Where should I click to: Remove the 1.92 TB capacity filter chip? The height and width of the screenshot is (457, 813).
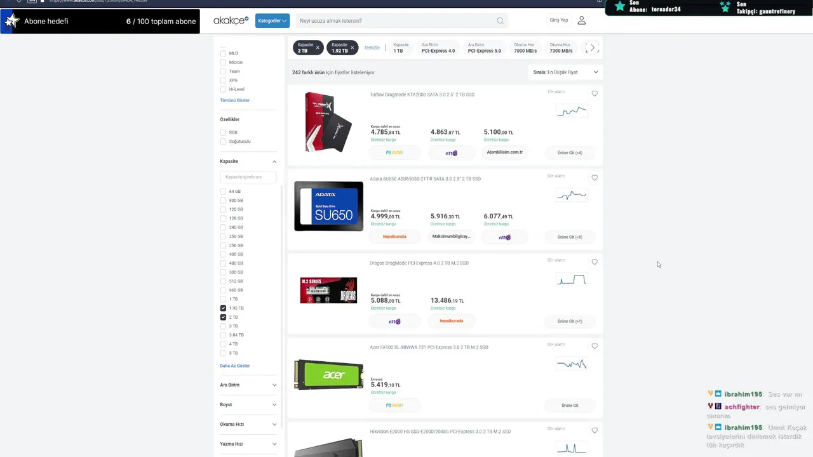tap(352, 48)
